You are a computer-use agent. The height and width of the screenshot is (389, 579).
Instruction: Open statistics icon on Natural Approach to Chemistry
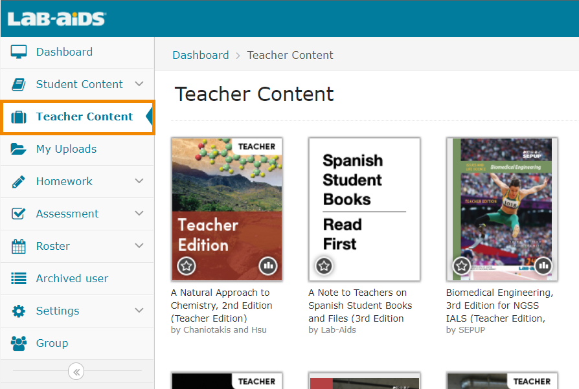[x=267, y=265]
